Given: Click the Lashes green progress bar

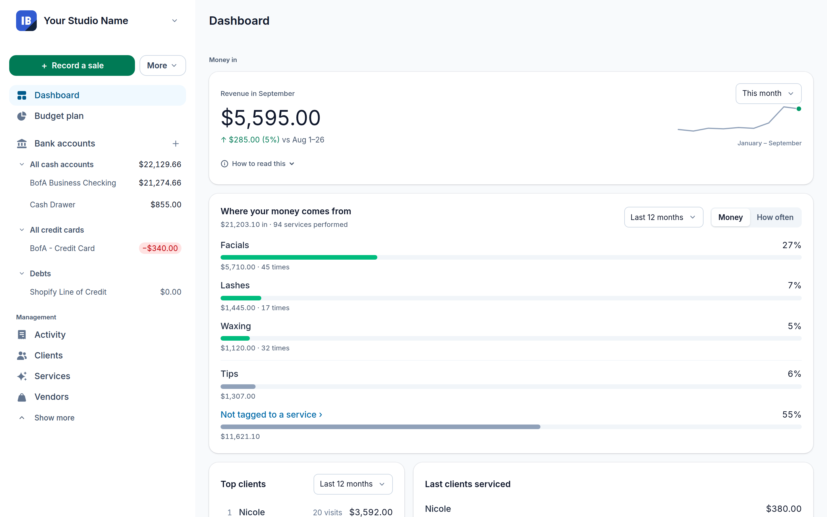Looking at the screenshot, I should 241,298.
